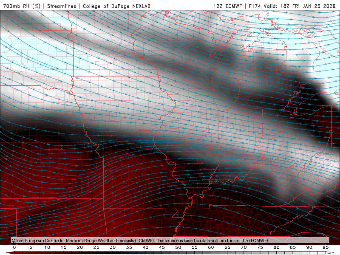The height and width of the screenshot is (255, 340).
Task: Click "College of DuPage NEXLAB" header text
Action: pyautogui.click(x=116, y=6)
